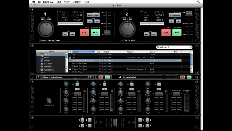Image resolution: width=232 pixels, height=131 pixels.
Task: Toggle the CUE button on mixer channel 3
Action: (x=132, y=84)
